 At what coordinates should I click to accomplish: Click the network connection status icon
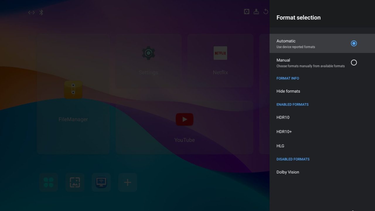[x=31, y=12]
